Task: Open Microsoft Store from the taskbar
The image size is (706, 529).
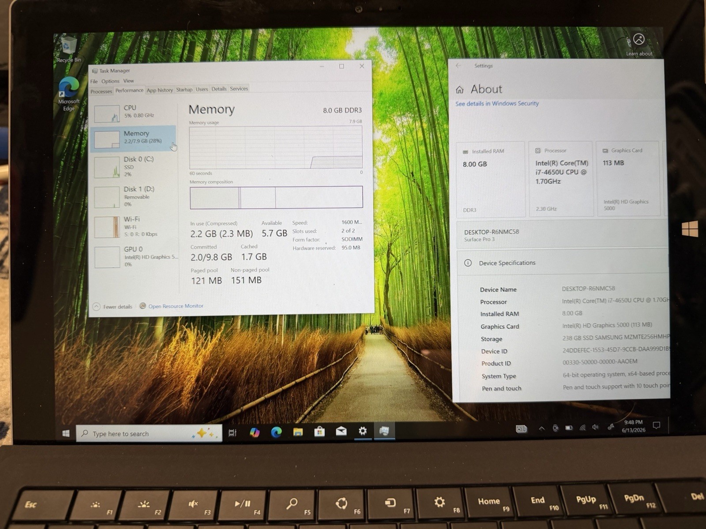Action: tap(319, 432)
